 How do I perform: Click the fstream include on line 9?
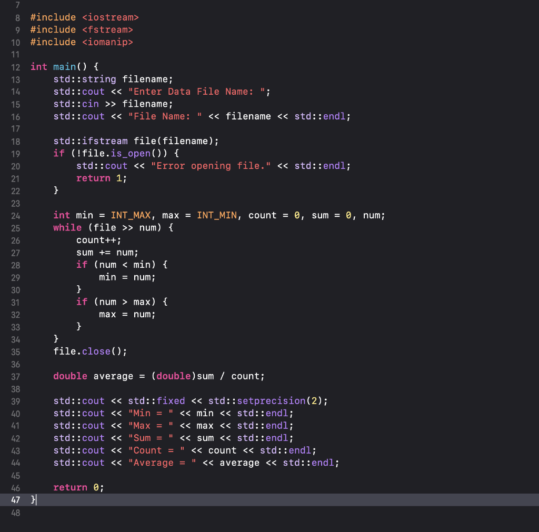click(82, 29)
